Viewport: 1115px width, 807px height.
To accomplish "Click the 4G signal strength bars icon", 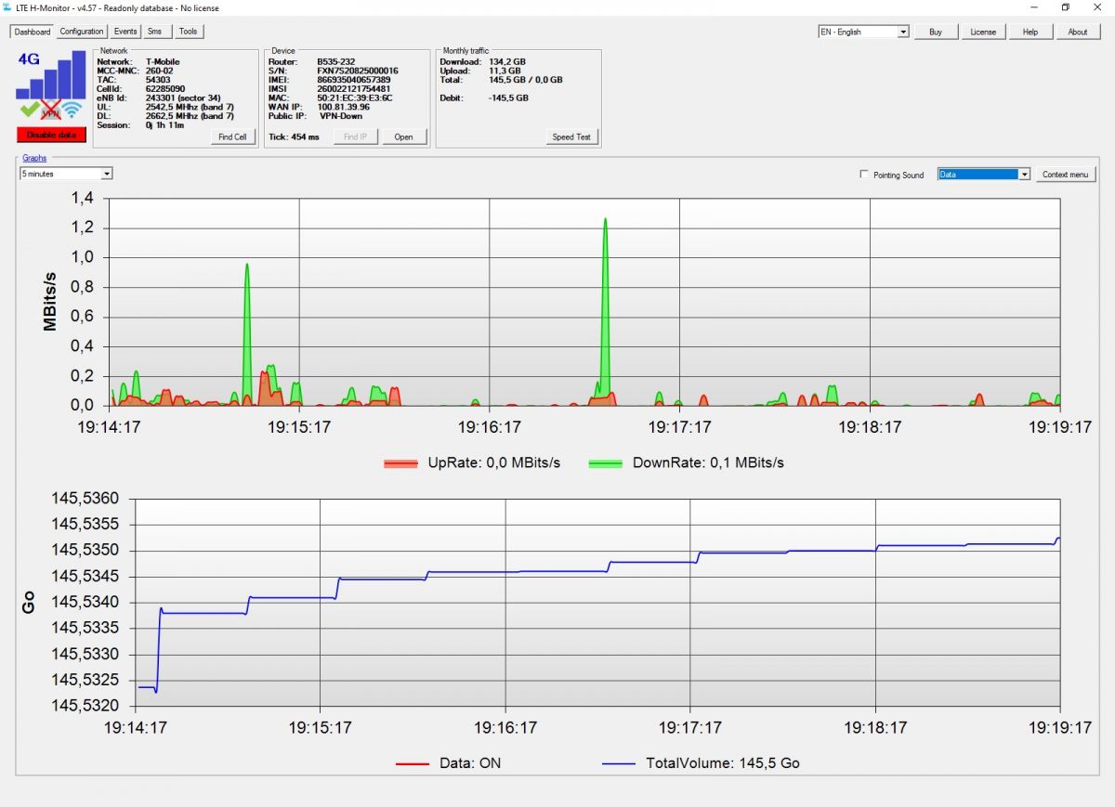I will tap(51, 75).
